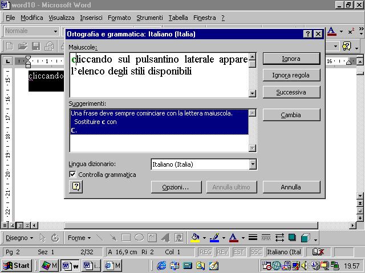The width and height of the screenshot is (365, 273).
Task: Click the superscript x² icon
Action: pyautogui.click(x=351, y=31)
